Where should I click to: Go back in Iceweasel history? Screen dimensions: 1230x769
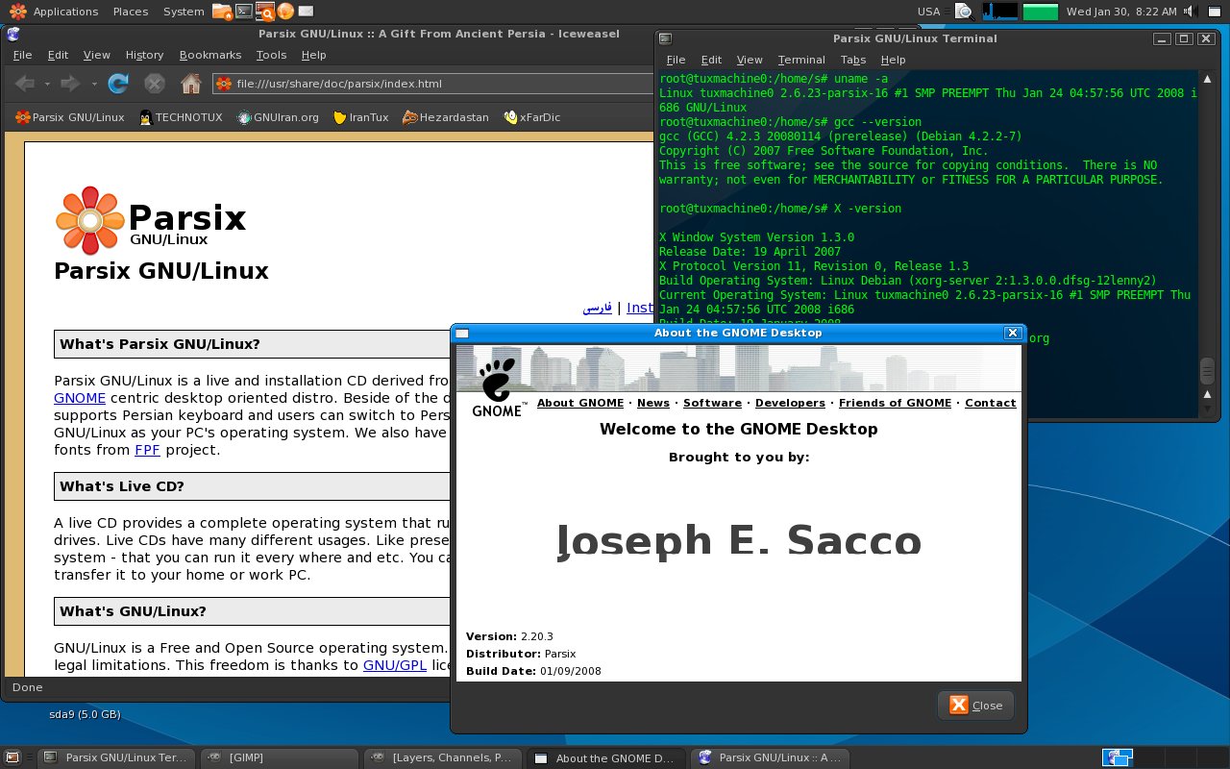(25, 84)
